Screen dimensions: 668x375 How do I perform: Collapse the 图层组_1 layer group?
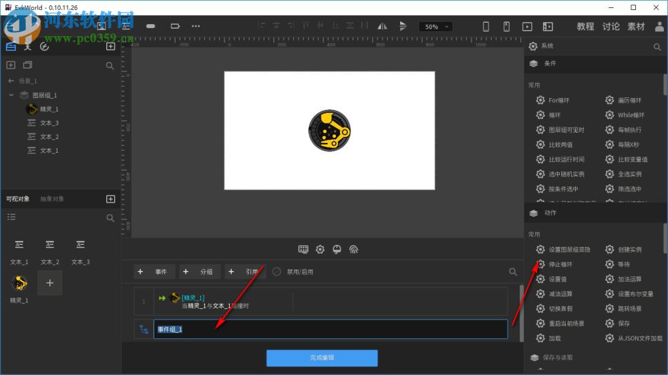(11, 95)
